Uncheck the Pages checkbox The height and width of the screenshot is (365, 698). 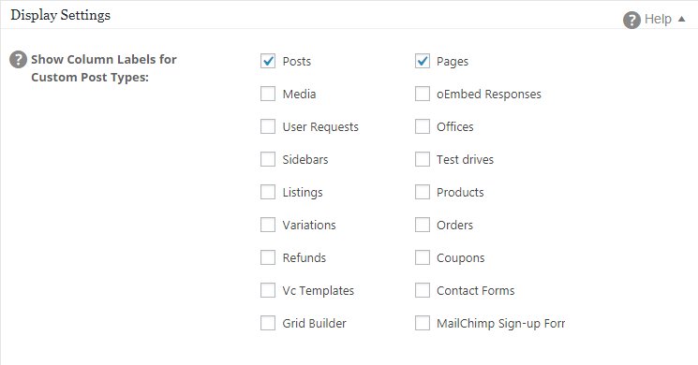tap(423, 61)
